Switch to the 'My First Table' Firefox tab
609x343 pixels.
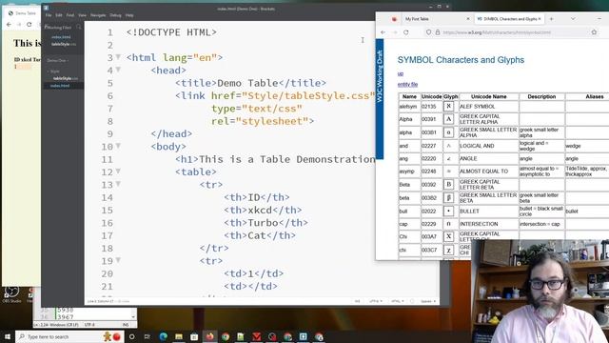pyautogui.click(x=437, y=19)
